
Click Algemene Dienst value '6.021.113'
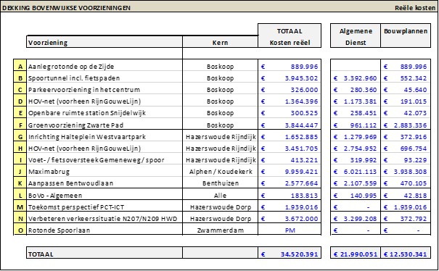(x=360, y=172)
